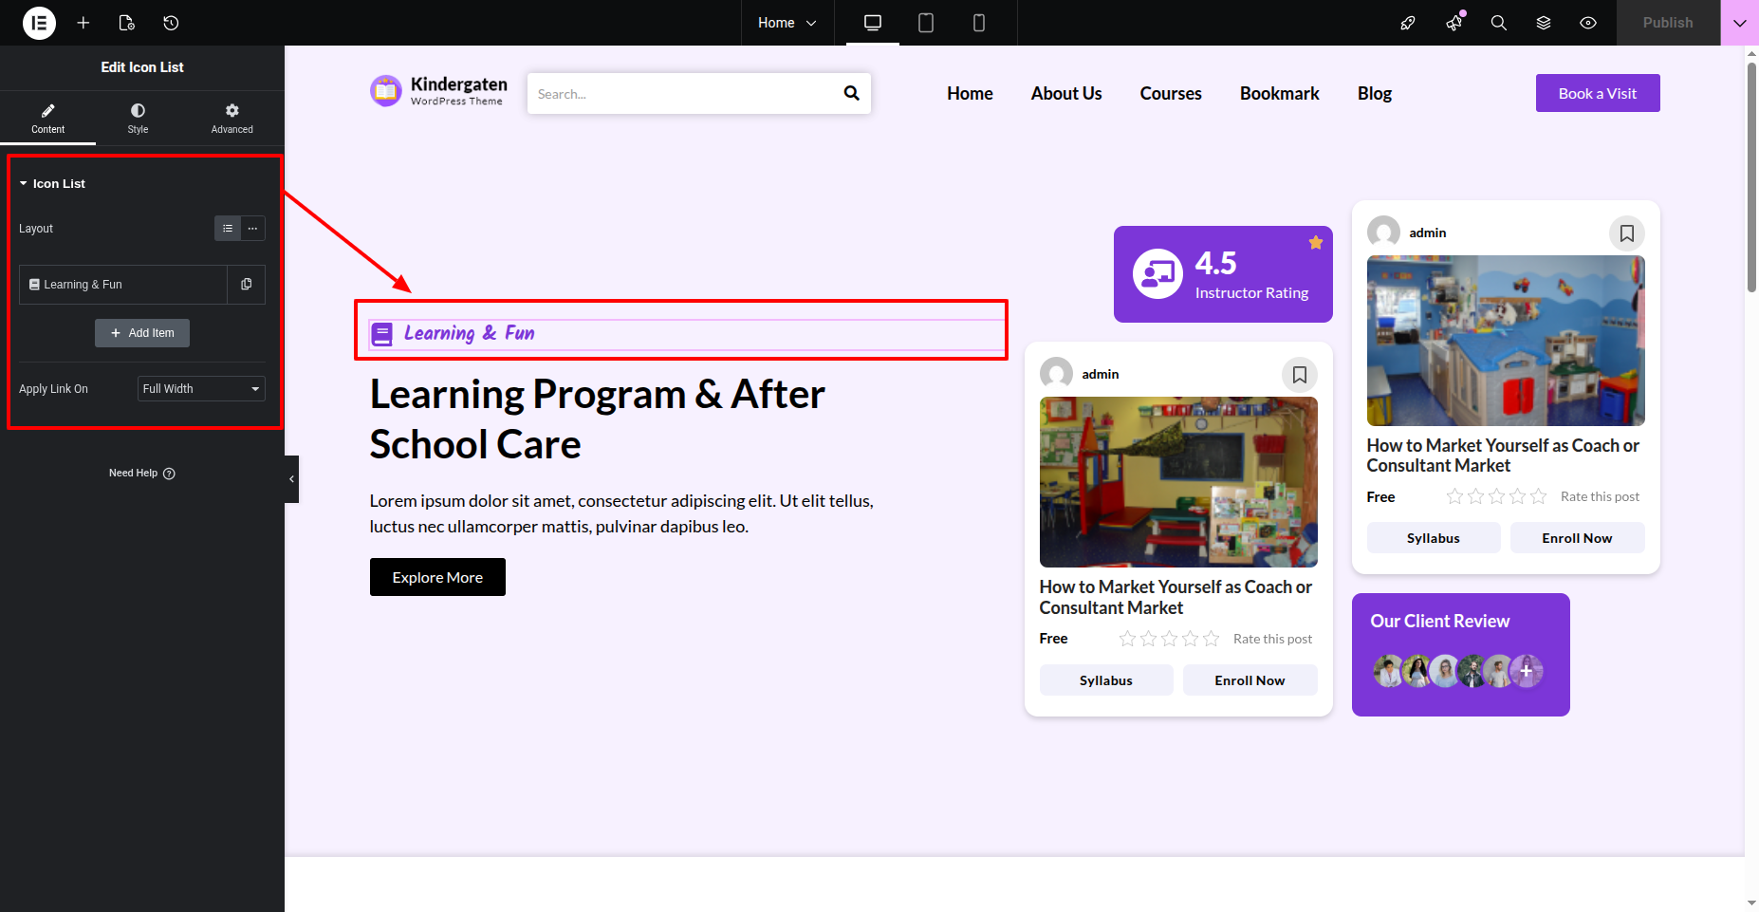Image resolution: width=1759 pixels, height=912 pixels.
Task: Click the Add Item button
Action: click(x=142, y=333)
